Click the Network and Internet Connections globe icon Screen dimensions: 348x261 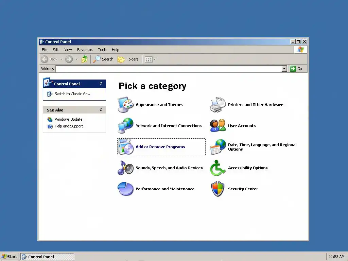click(126, 126)
